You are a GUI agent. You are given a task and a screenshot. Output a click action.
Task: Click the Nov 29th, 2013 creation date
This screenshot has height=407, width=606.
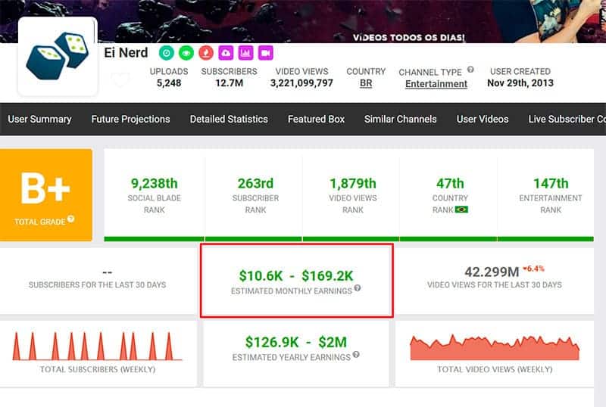(x=520, y=83)
